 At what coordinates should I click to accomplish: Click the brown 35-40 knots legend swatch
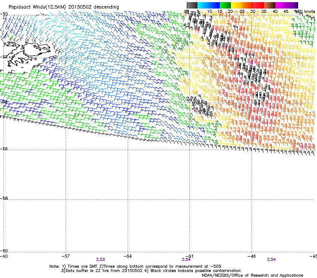click(270, 5)
